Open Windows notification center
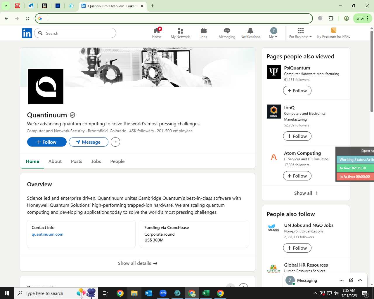Viewport: 374px width, 299px height. (365, 293)
